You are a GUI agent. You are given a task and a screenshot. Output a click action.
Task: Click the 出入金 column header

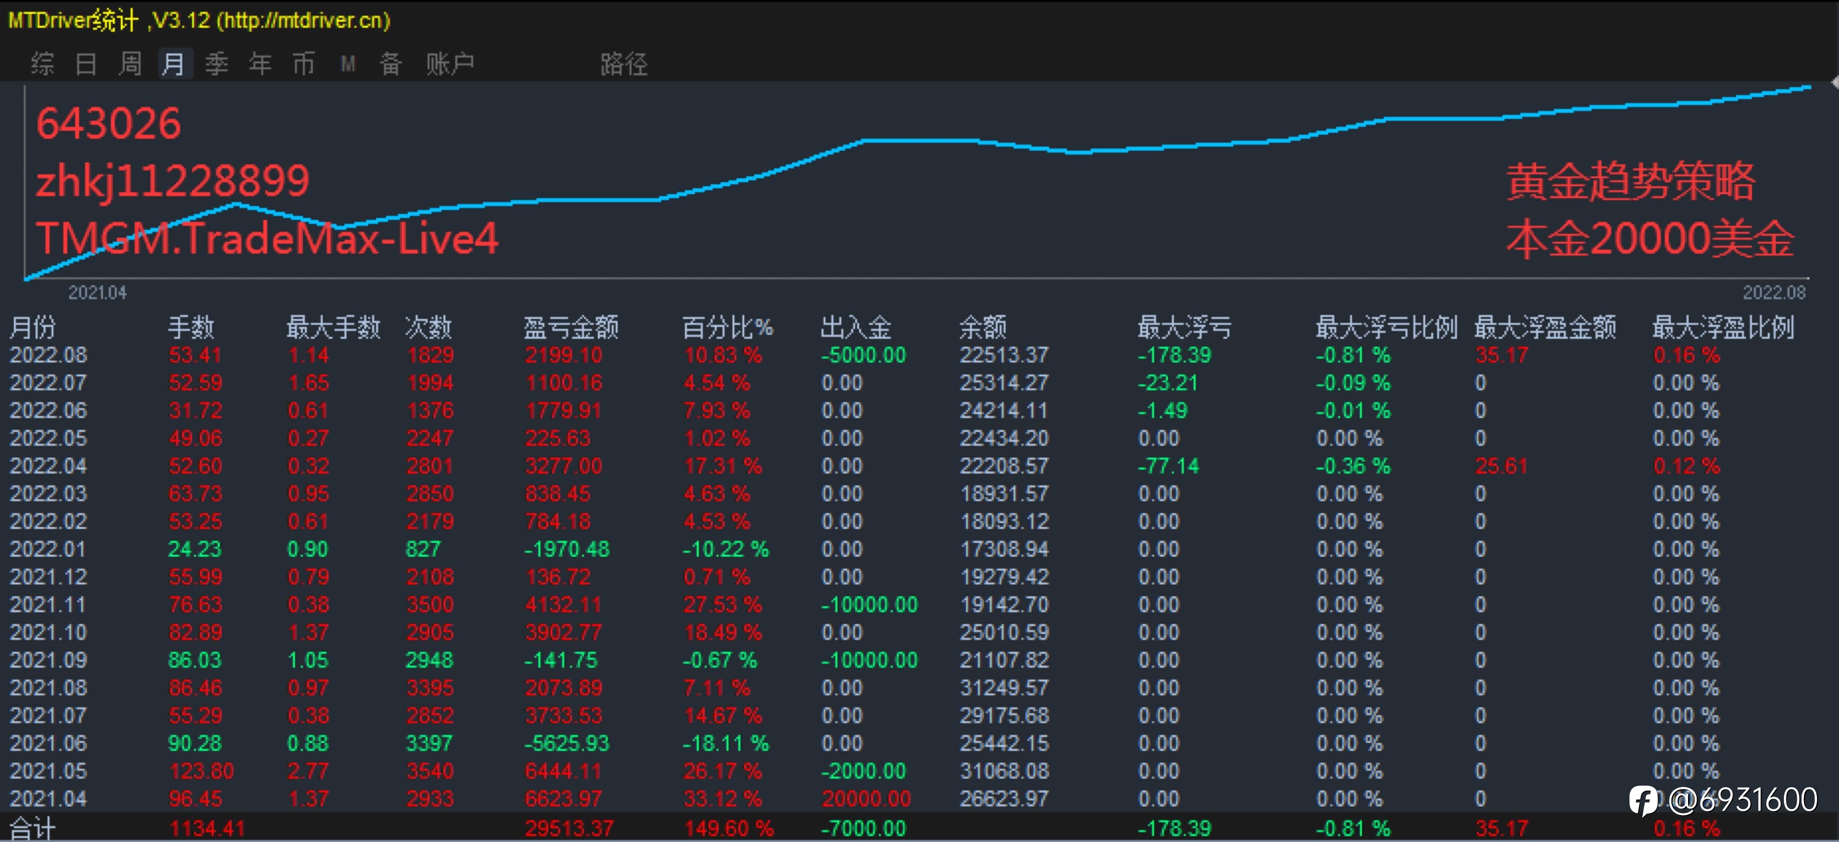[856, 327]
